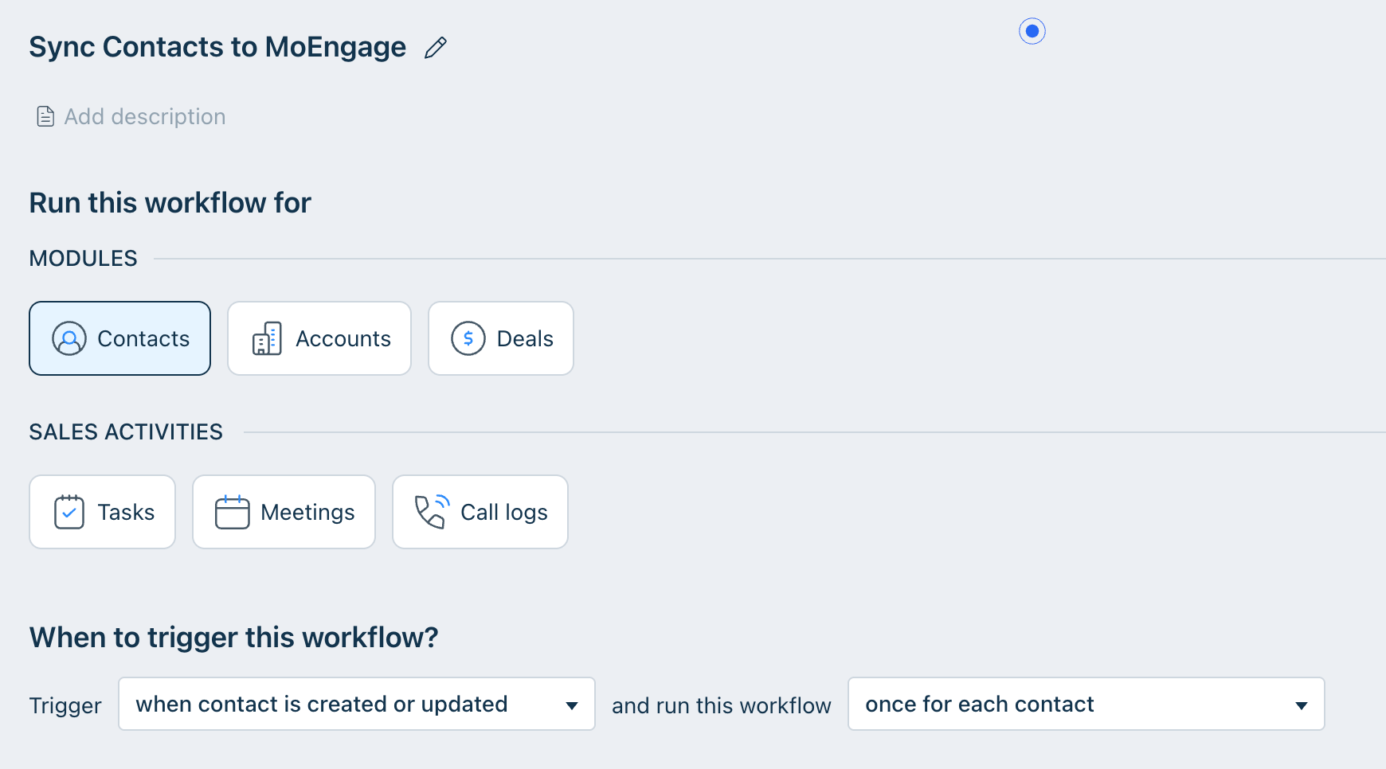Click the 'When to trigger this workflow?' heading
This screenshot has height=769, width=1386.
pyautogui.click(x=234, y=638)
